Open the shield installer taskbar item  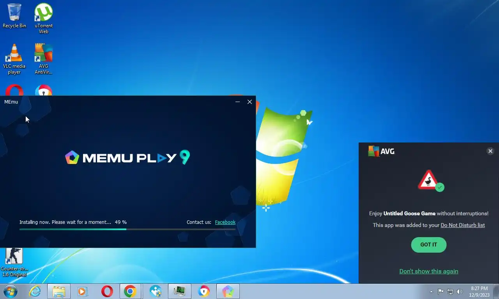tap(156, 291)
